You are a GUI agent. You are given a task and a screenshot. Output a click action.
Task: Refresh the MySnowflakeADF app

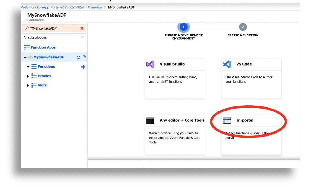point(78,57)
